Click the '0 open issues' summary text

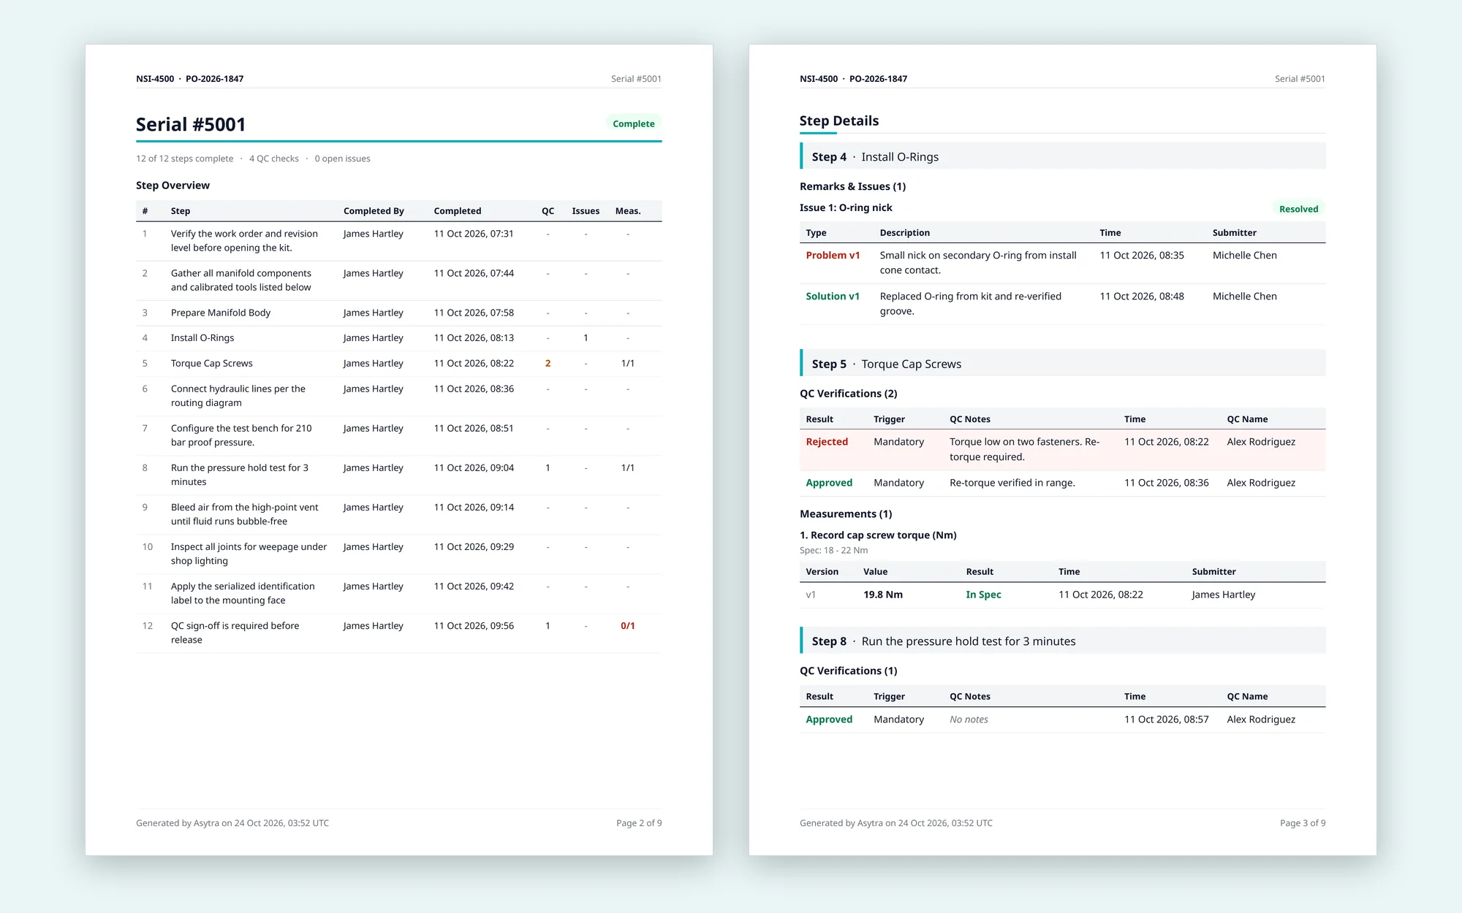[342, 158]
